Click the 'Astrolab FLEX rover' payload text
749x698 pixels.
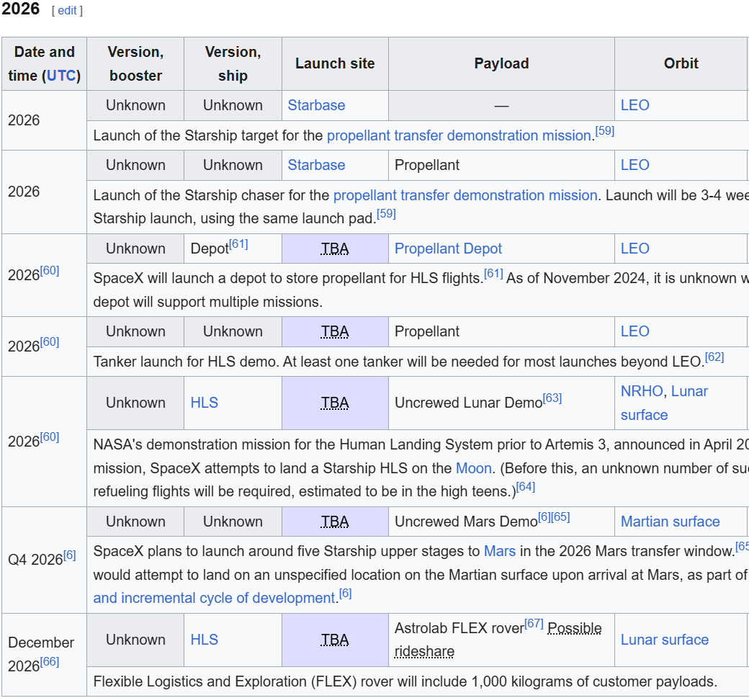pos(459,628)
